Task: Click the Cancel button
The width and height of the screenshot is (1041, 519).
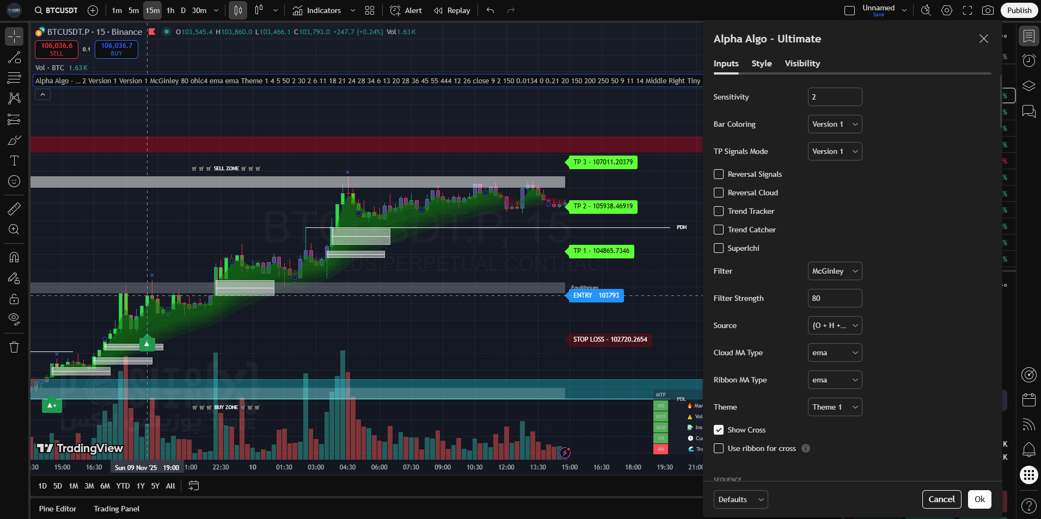Action: point(941,499)
